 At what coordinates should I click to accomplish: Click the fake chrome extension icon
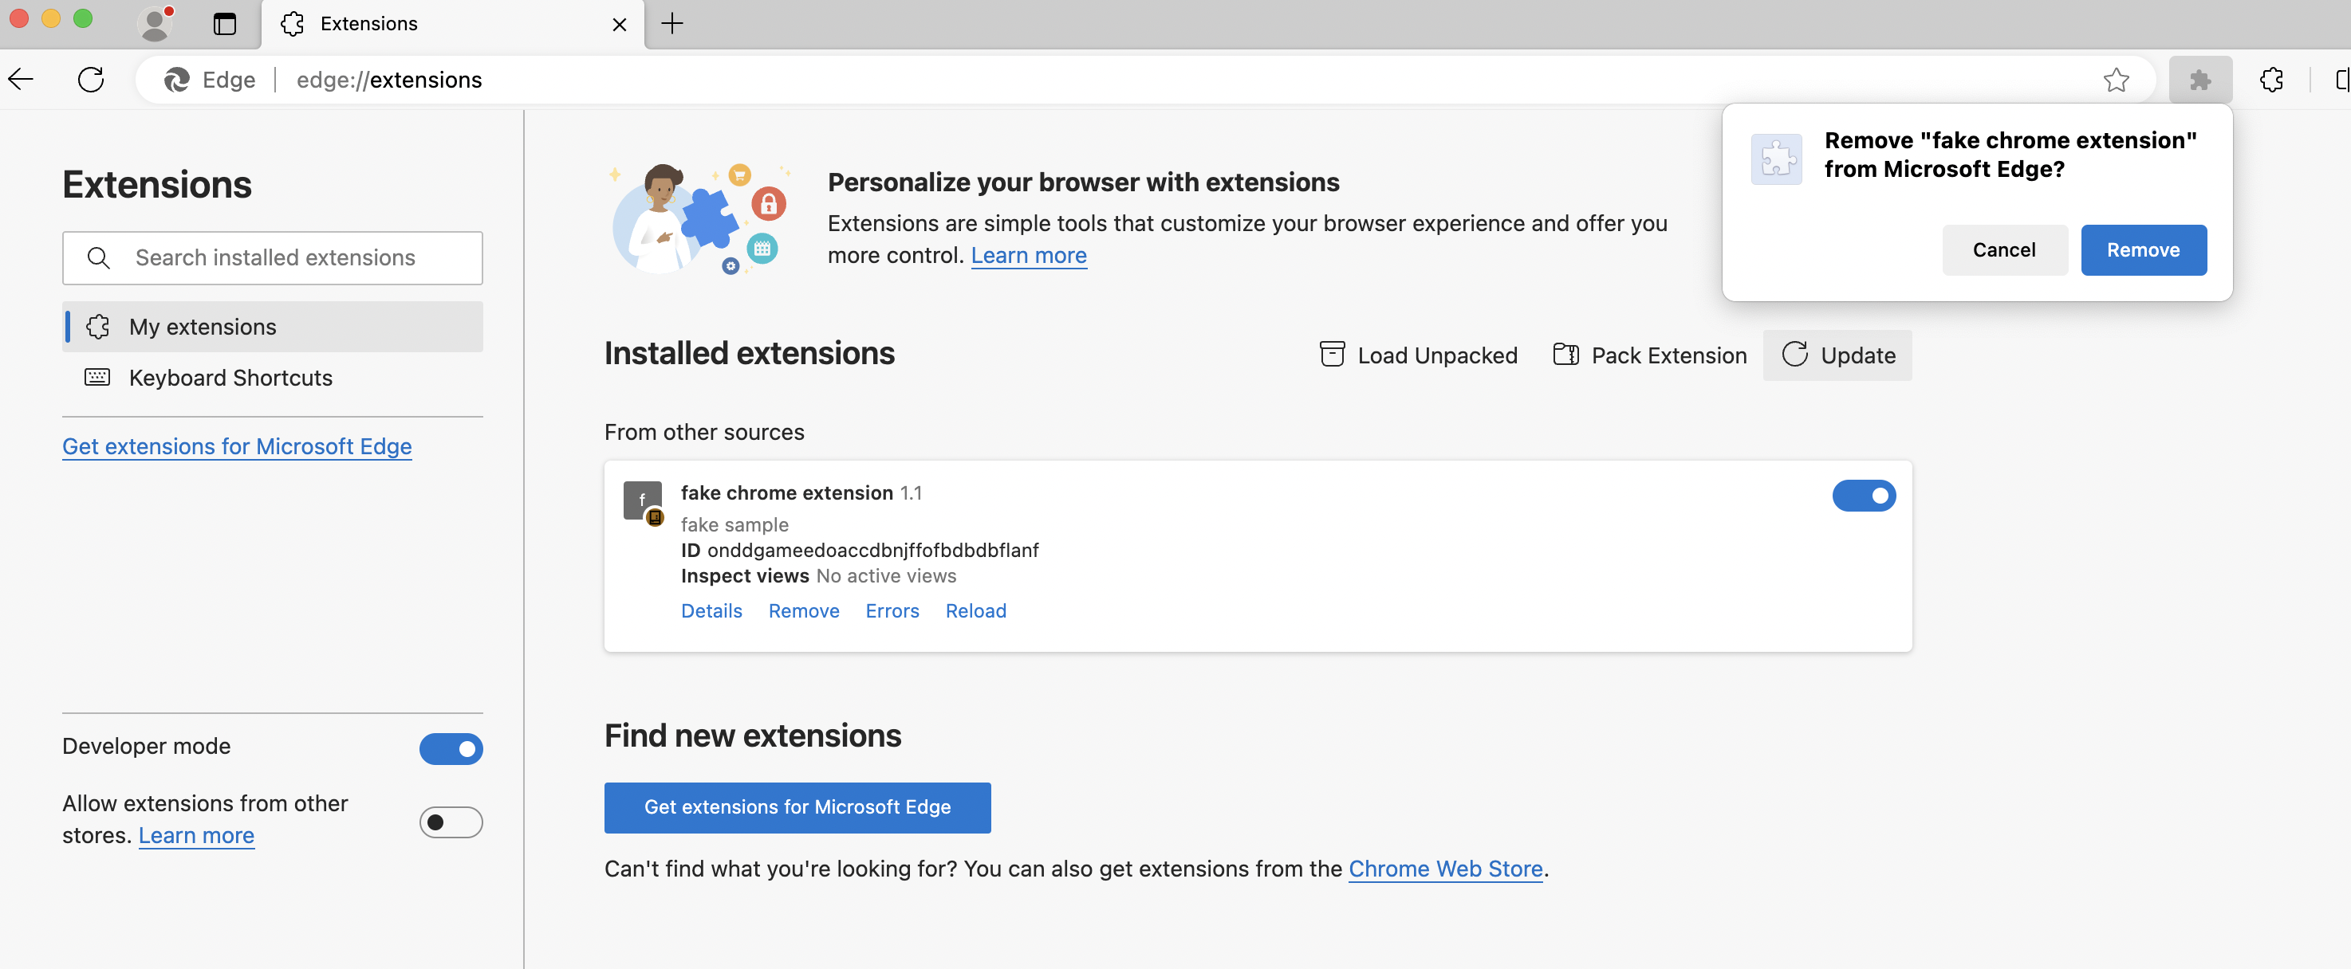pyautogui.click(x=644, y=503)
